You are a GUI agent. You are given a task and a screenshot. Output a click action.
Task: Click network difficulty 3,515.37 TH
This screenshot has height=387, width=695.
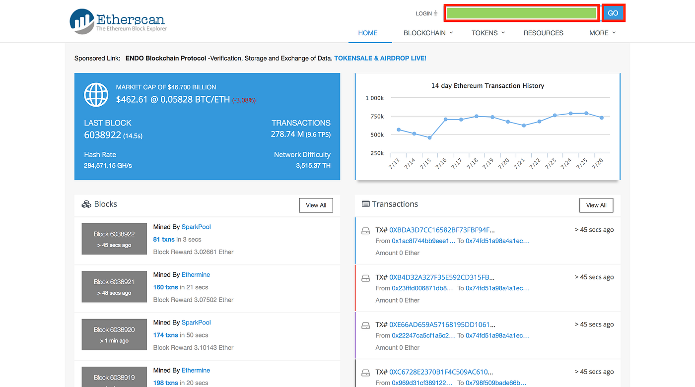coord(313,165)
